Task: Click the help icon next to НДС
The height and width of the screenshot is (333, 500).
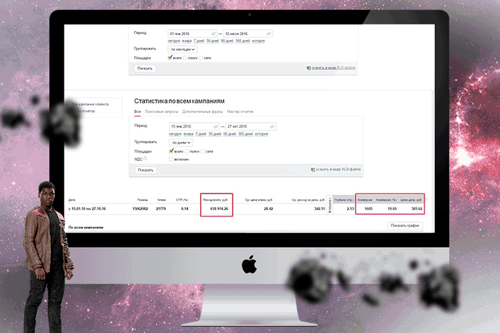Action: pos(145,158)
